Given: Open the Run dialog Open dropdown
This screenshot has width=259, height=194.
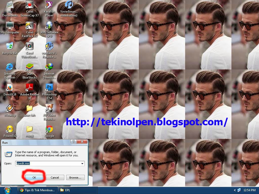Looking at the screenshot, I should pos(82,163).
